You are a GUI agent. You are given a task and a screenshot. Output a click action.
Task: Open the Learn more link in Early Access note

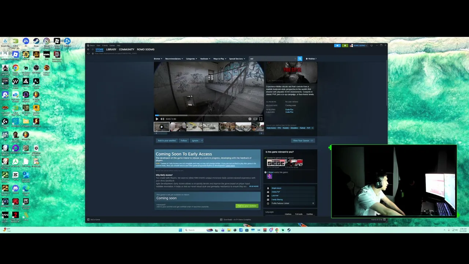[x=230, y=166]
